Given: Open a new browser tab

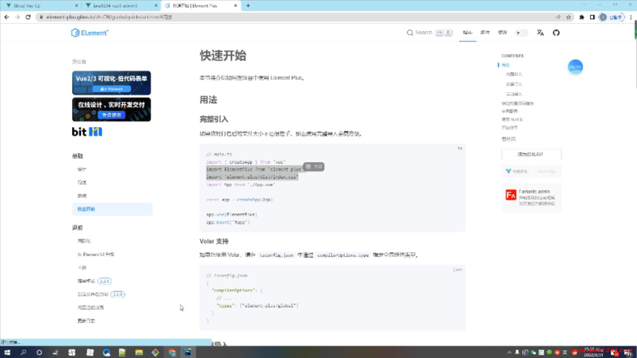Looking at the screenshot, I should tap(248, 6).
